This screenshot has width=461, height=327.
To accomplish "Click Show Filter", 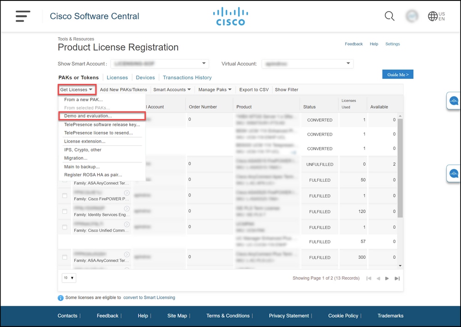I will [287, 89].
